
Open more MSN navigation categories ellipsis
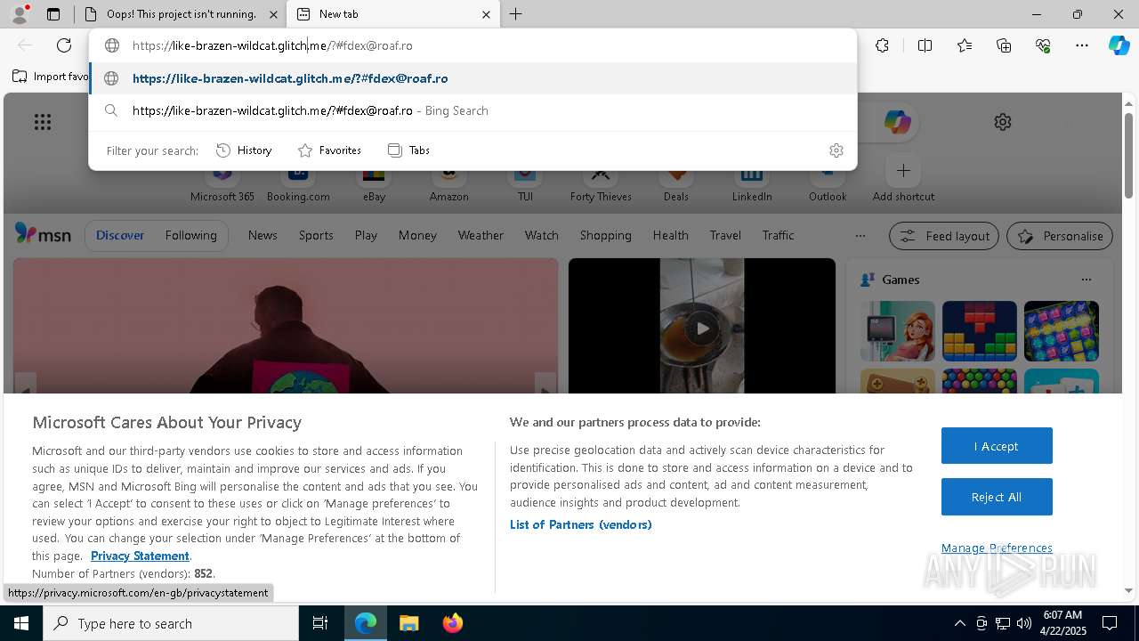pos(860,236)
